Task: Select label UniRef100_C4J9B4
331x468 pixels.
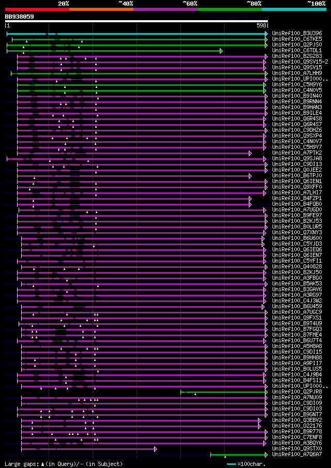Action: (x=296, y=374)
